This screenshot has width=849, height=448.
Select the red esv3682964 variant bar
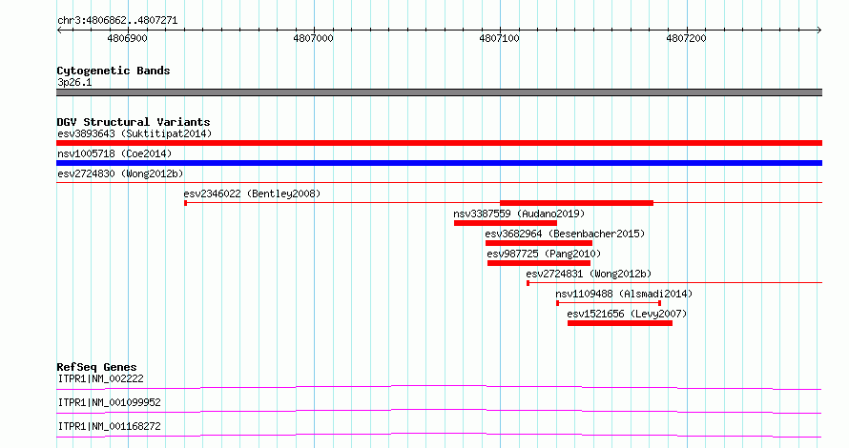tap(539, 243)
